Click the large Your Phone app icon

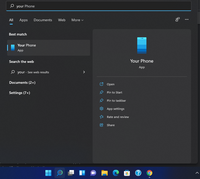[142, 45]
